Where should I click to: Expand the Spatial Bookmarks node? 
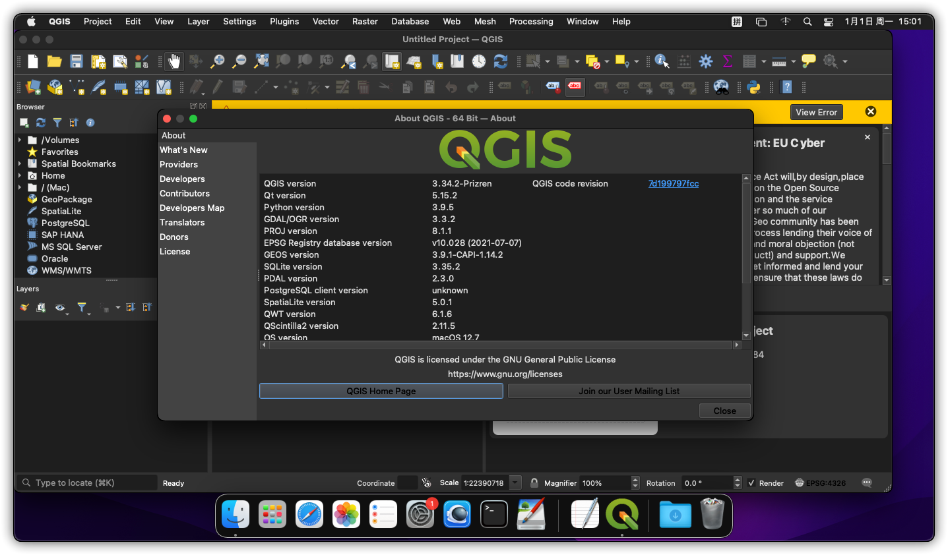[20, 164]
